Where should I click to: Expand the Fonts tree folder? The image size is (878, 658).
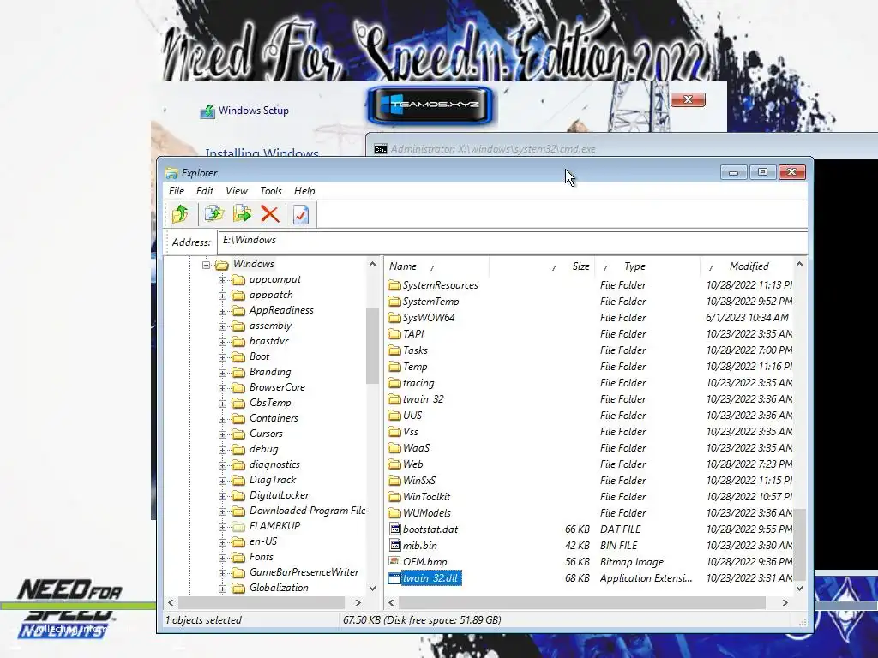[222, 558]
